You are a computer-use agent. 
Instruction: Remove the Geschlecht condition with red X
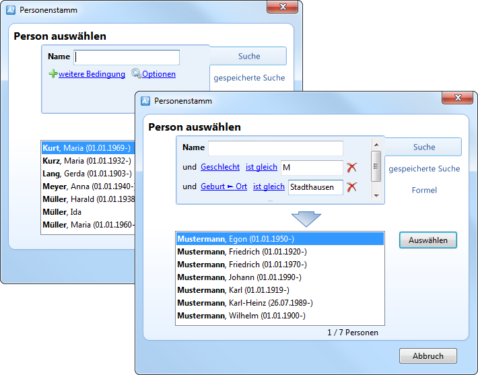pyautogui.click(x=351, y=168)
